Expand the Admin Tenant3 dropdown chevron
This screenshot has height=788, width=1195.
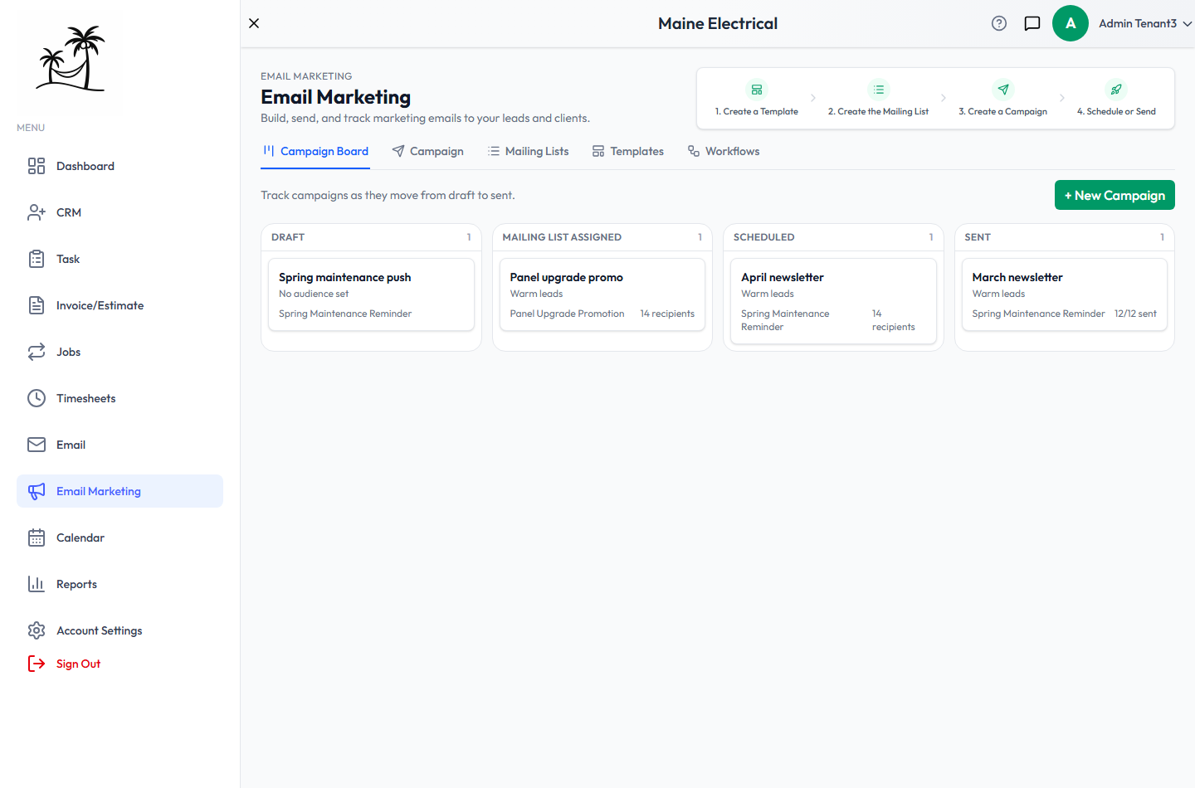coord(1188,24)
